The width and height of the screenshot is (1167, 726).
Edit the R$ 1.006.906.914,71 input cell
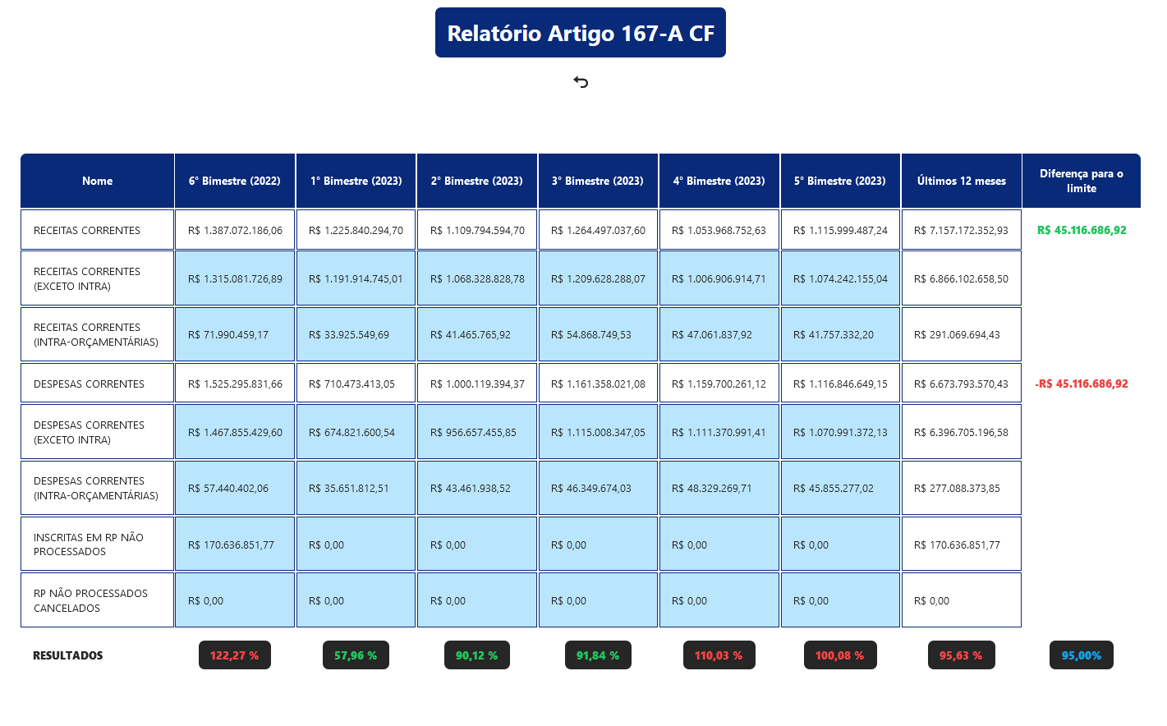(719, 278)
